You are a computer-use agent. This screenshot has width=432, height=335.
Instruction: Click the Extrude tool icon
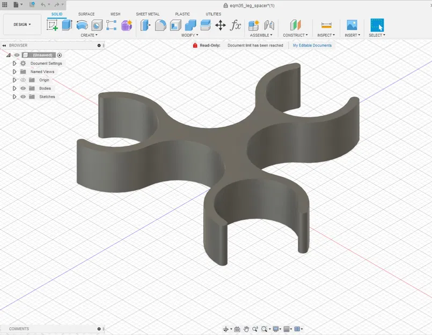tap(67, 25)
